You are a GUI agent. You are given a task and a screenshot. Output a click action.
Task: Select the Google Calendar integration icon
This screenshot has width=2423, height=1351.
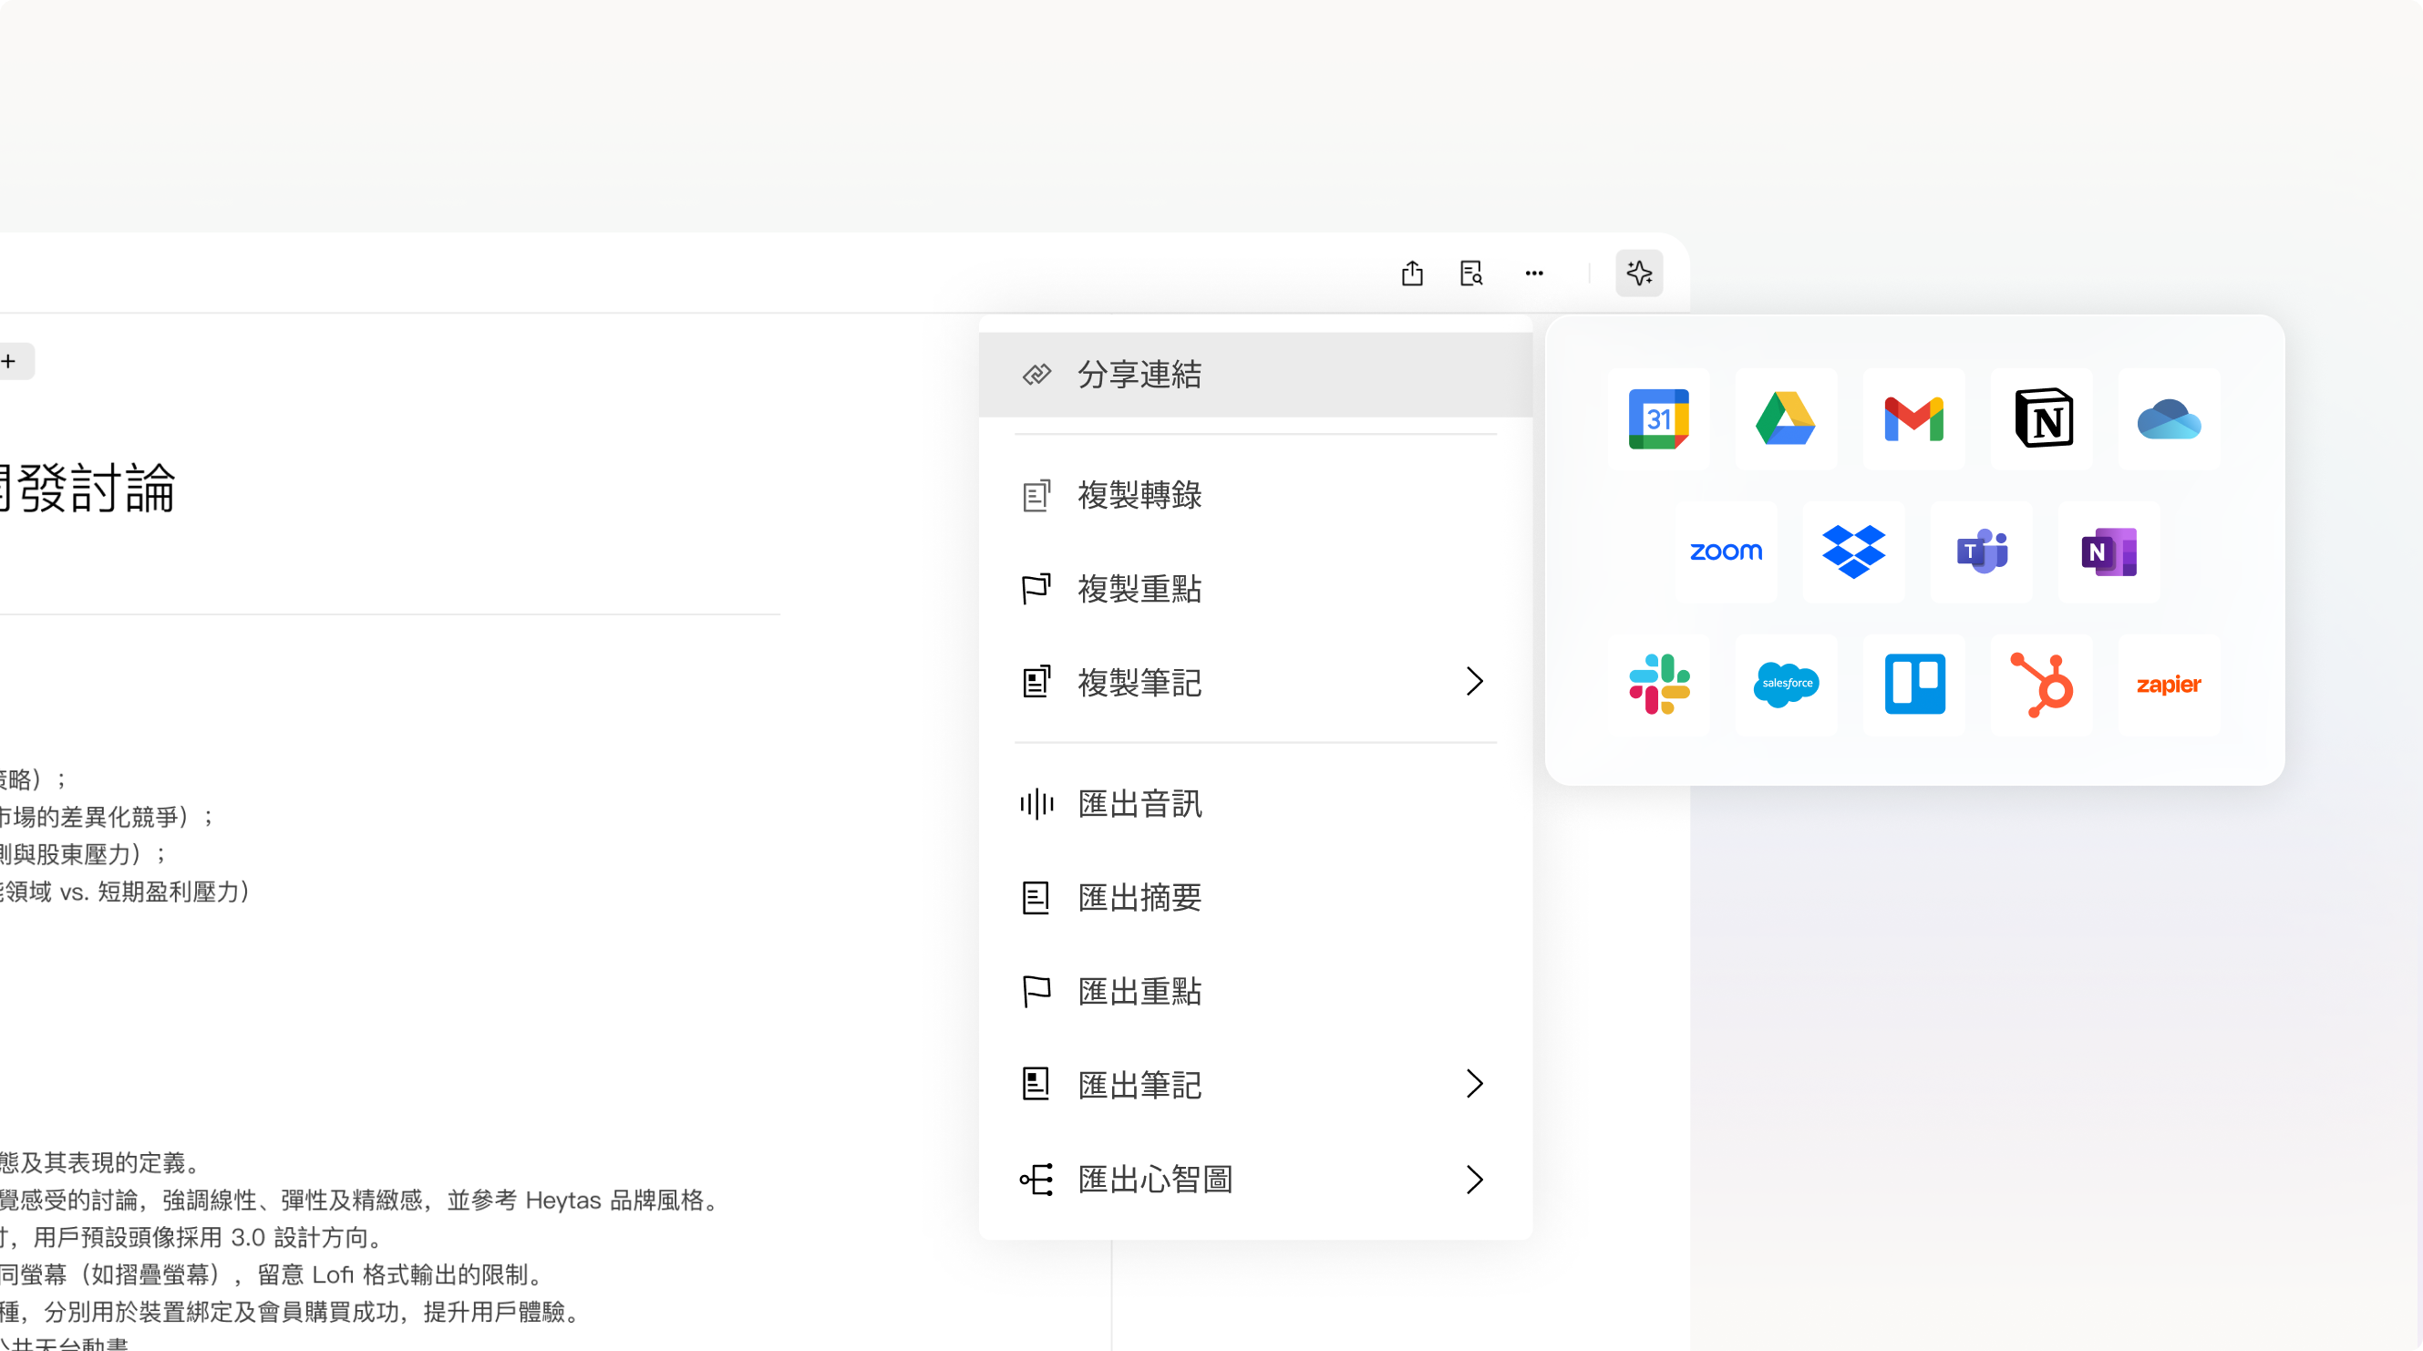1658,418
